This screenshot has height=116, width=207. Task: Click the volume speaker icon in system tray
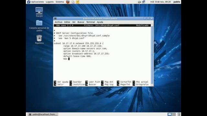139,2
